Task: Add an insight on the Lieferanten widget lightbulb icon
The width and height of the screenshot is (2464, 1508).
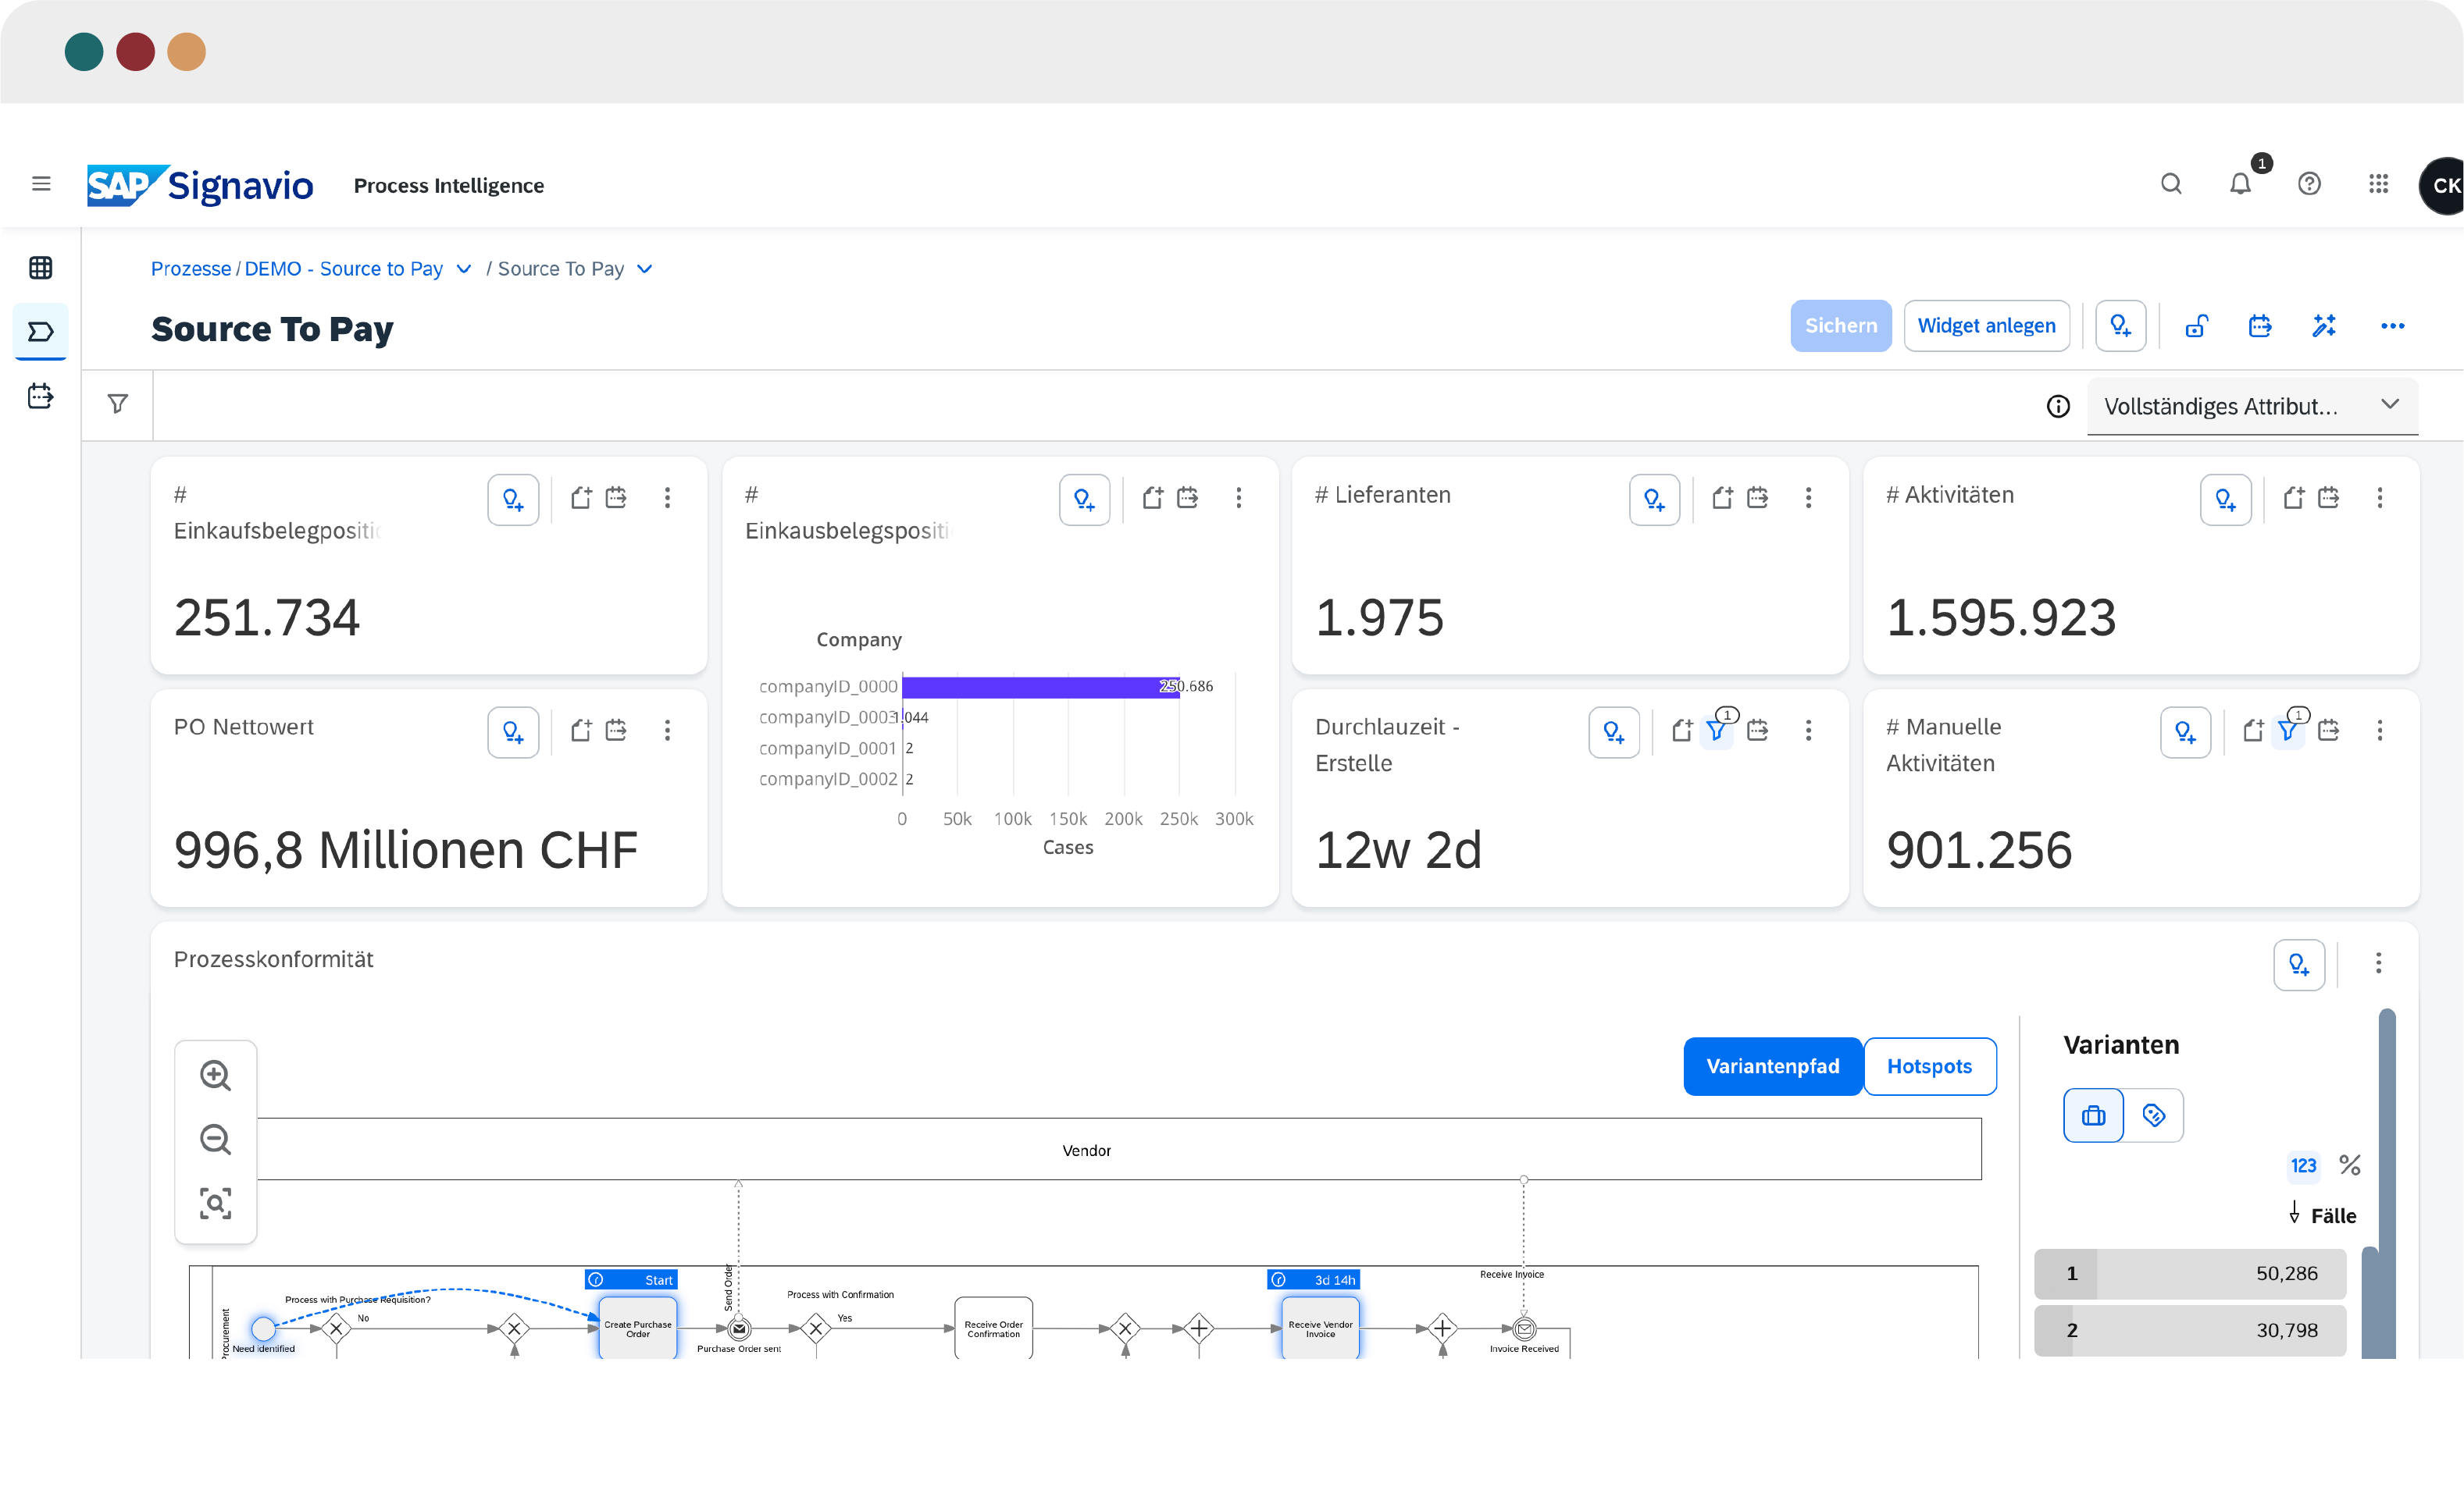Action: [1653, 499]
